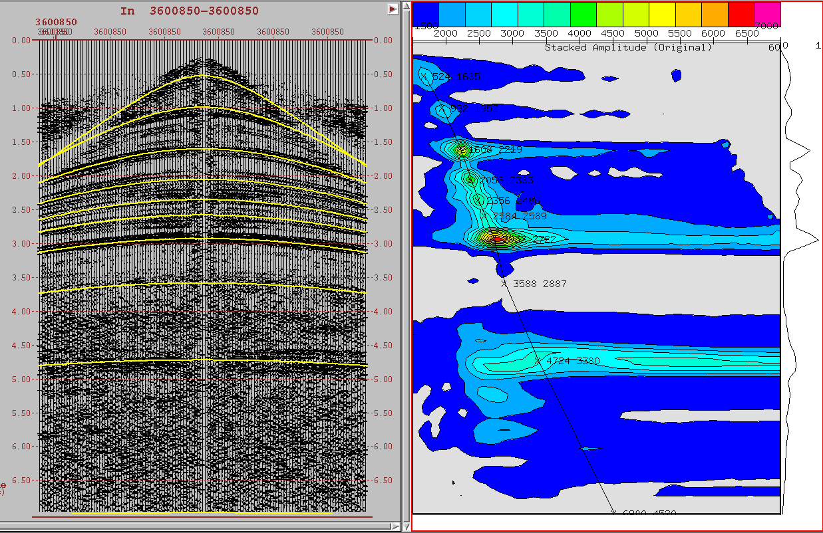Image resolution: width=823 pixels, height=533 pixels.
Task: Click the vertical scrollbar up arrow
Action: [405, 6]
